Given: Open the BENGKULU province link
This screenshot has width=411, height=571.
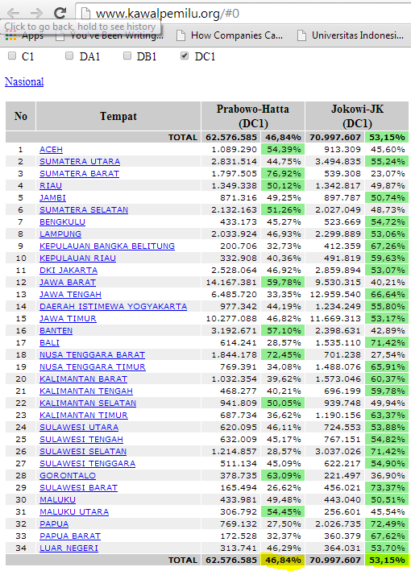Looking at the screenshot, I should pyautogui.click(x=62, y=221).
